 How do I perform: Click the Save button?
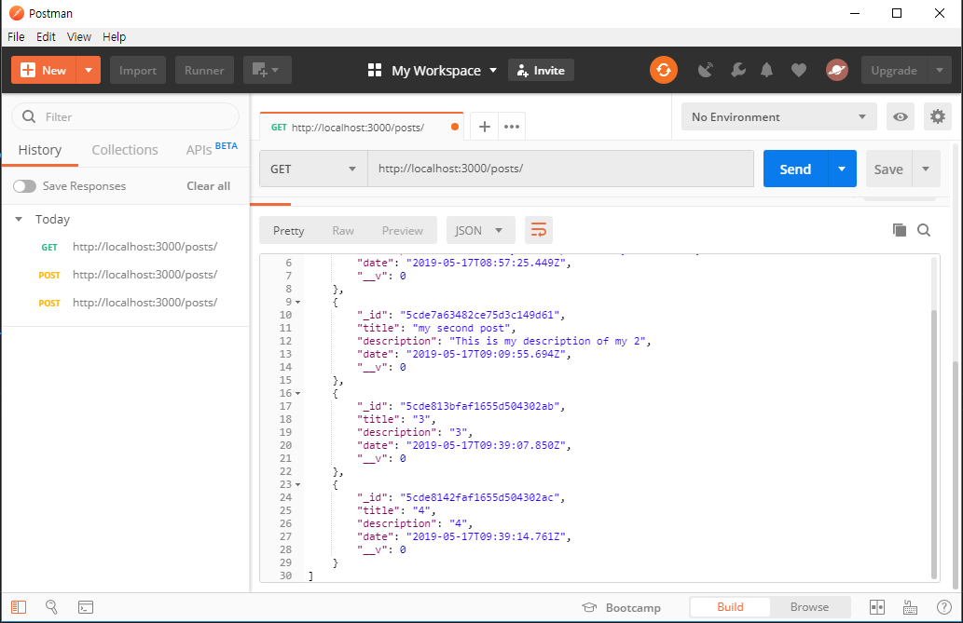tap(888, 169)
